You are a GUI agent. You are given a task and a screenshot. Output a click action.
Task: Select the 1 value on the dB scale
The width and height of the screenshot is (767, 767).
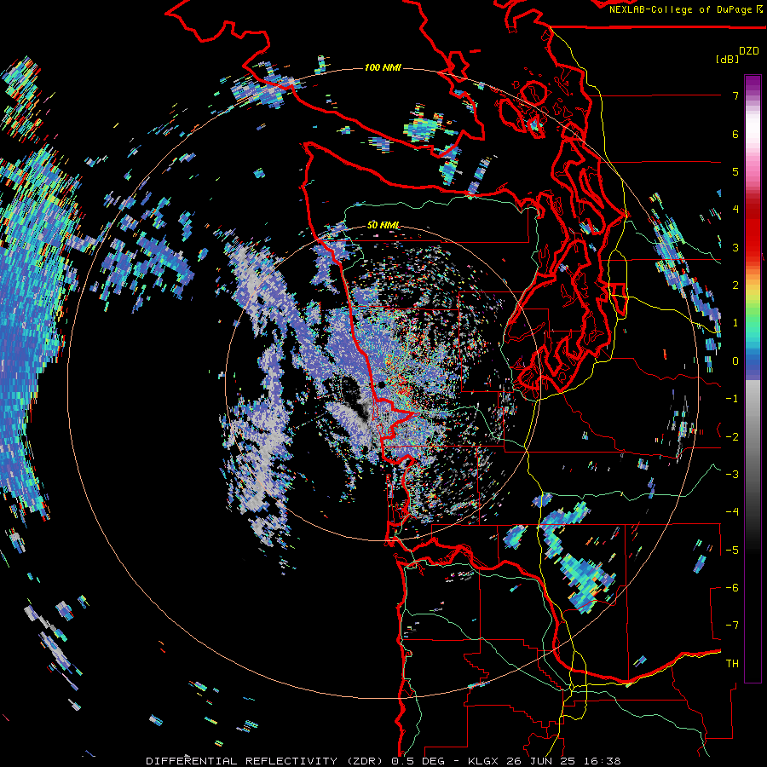tap(735, 323)
